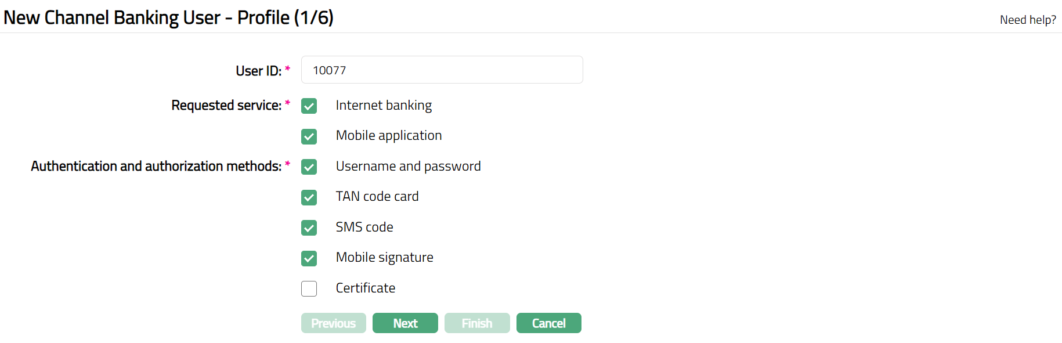Click the 'TAN code card' label text

tap(377, 197)
